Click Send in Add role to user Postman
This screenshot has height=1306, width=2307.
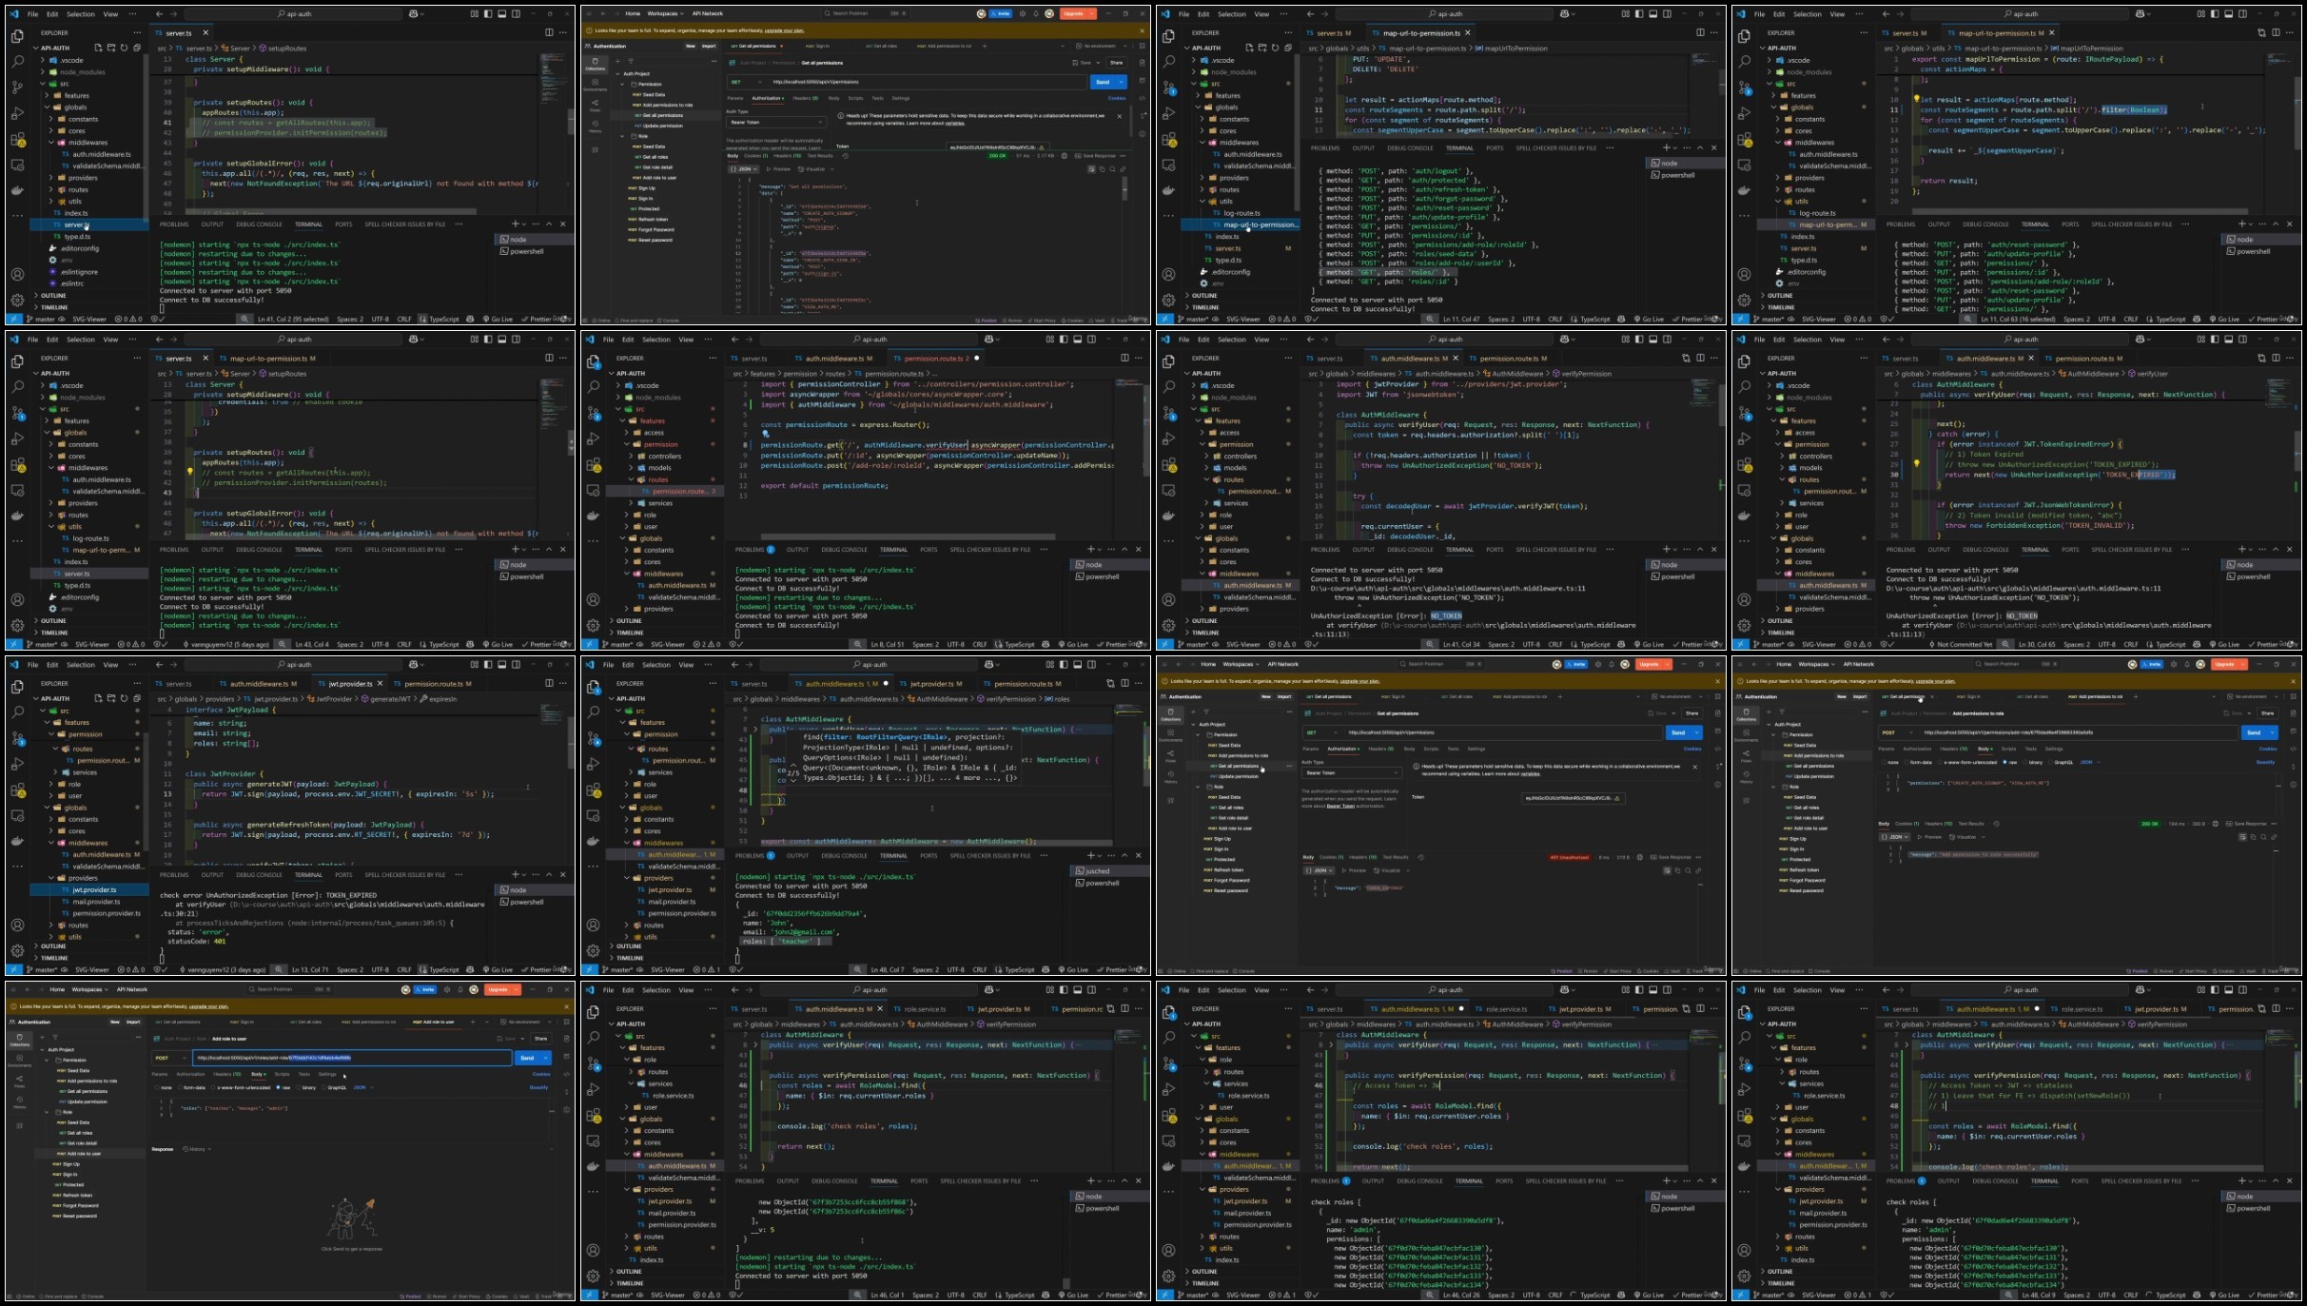tap(527, 1058)
